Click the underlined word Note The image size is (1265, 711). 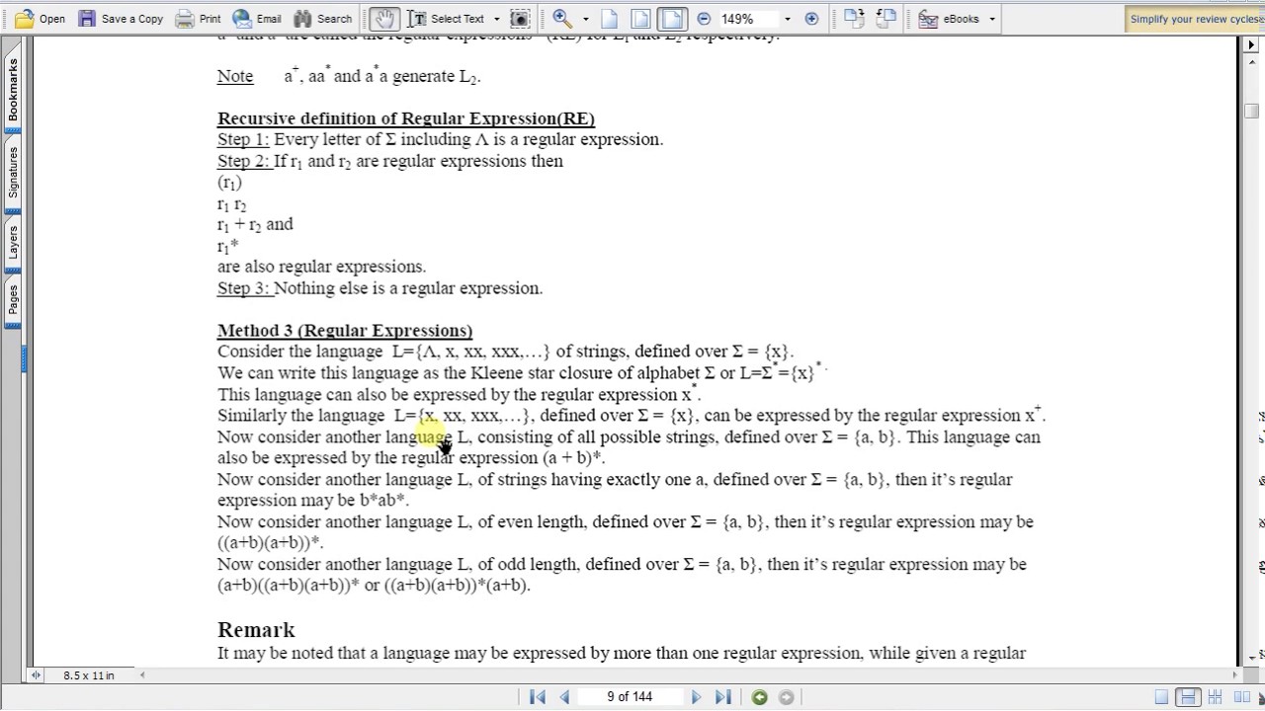(235, 76)
